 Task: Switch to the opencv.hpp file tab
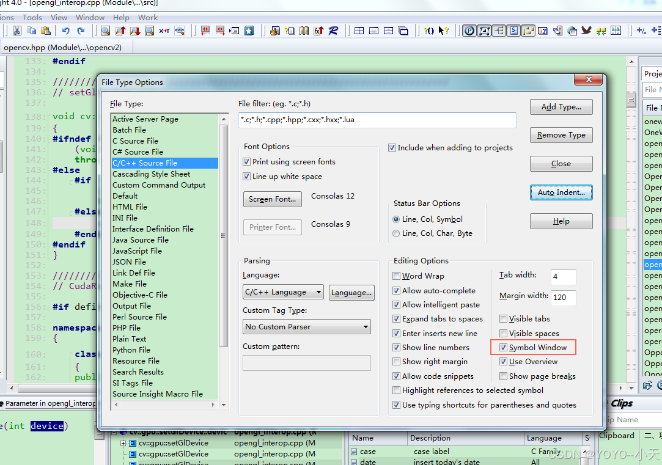click(62, 47)
